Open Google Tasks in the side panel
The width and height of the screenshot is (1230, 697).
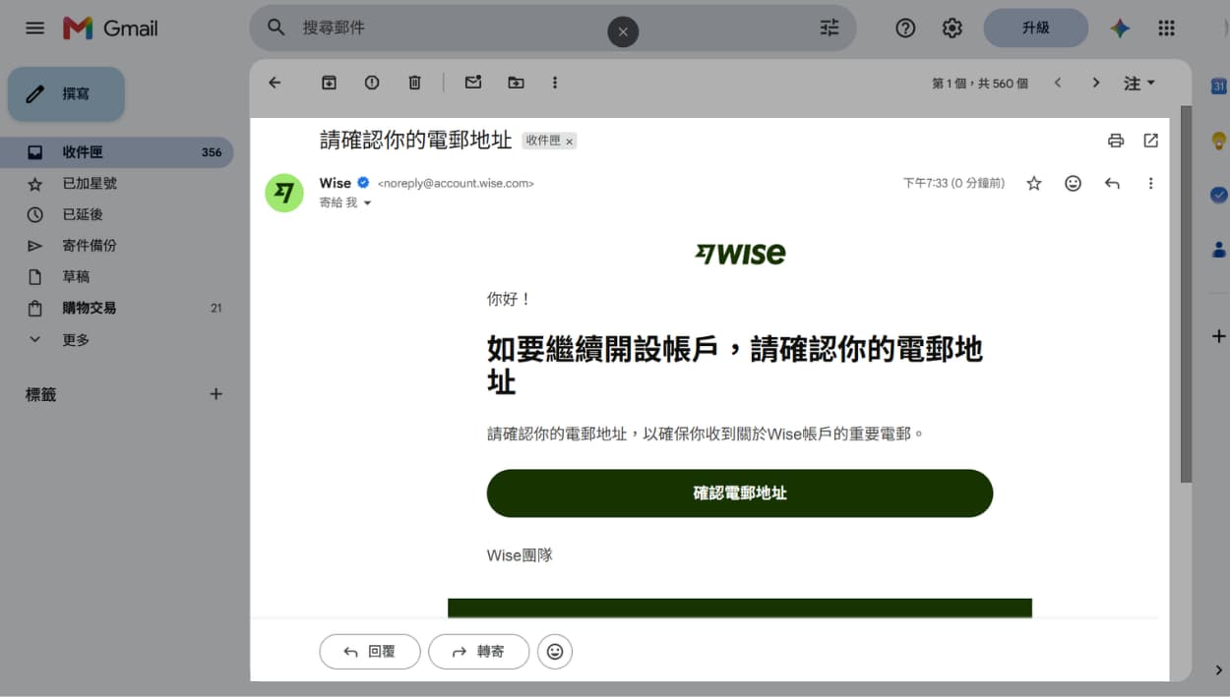click(1218, 195)
